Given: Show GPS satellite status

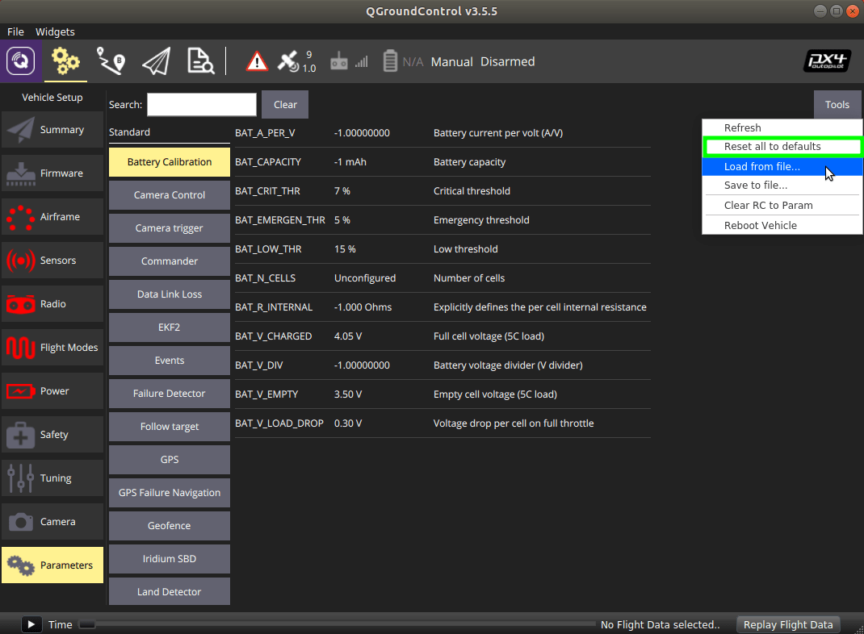Looking at the screenshot, I should pos(296,61).
